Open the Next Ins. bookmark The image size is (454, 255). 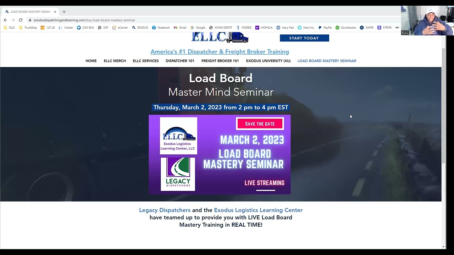pos(306,28)
